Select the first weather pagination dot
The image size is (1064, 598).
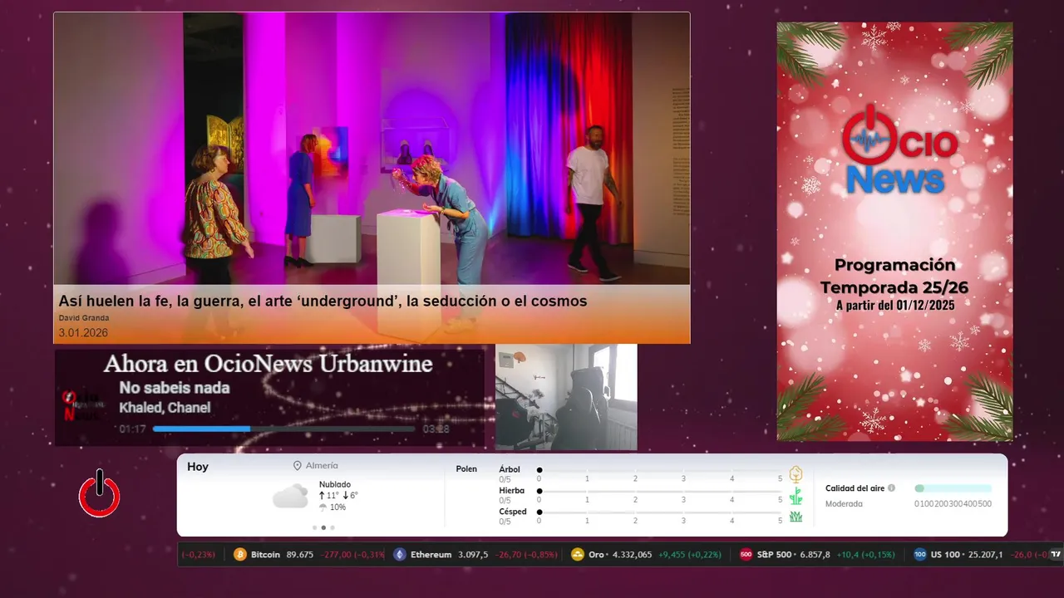coord(314,527)
